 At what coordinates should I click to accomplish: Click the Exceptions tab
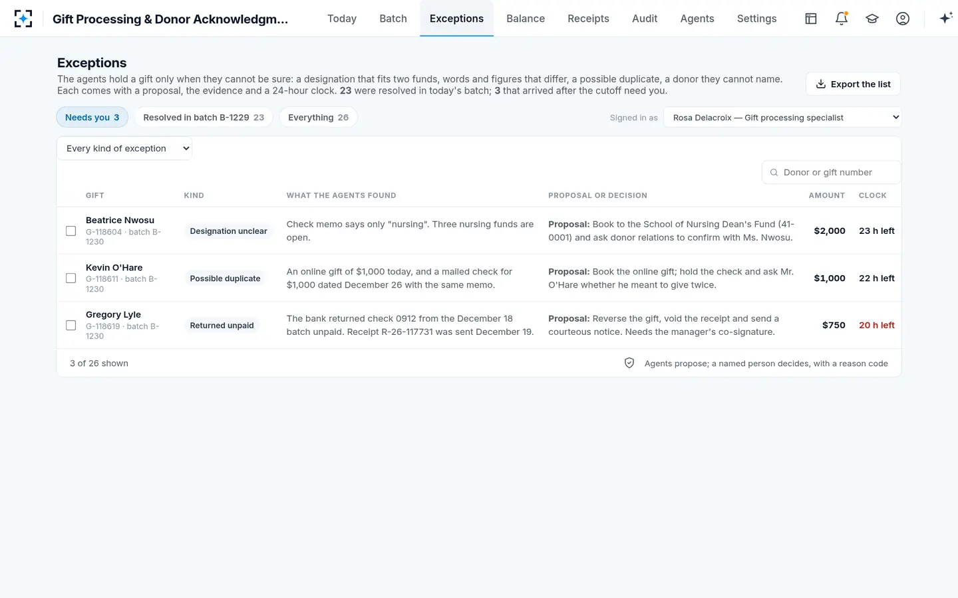click(456, 19)
